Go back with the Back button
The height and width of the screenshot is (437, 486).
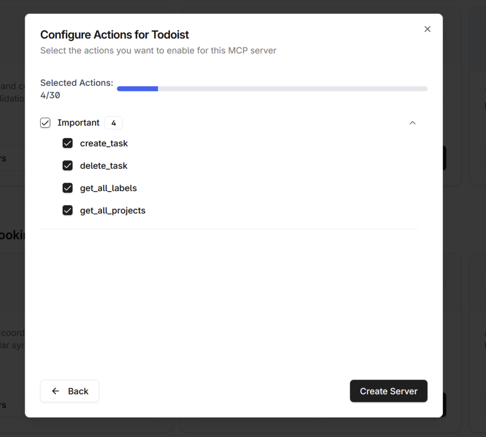coord(70,391)
